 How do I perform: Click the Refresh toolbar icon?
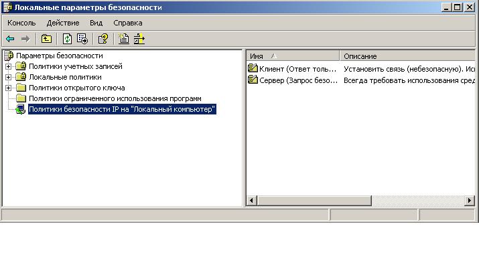point(67,39)
